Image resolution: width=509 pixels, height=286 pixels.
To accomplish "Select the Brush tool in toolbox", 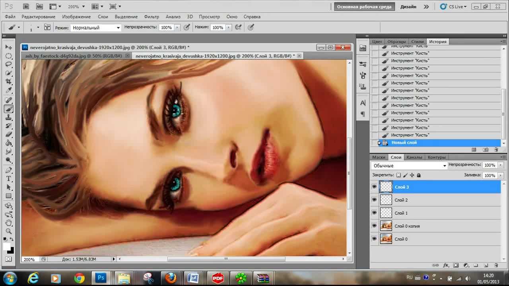I will coord(8,109).
